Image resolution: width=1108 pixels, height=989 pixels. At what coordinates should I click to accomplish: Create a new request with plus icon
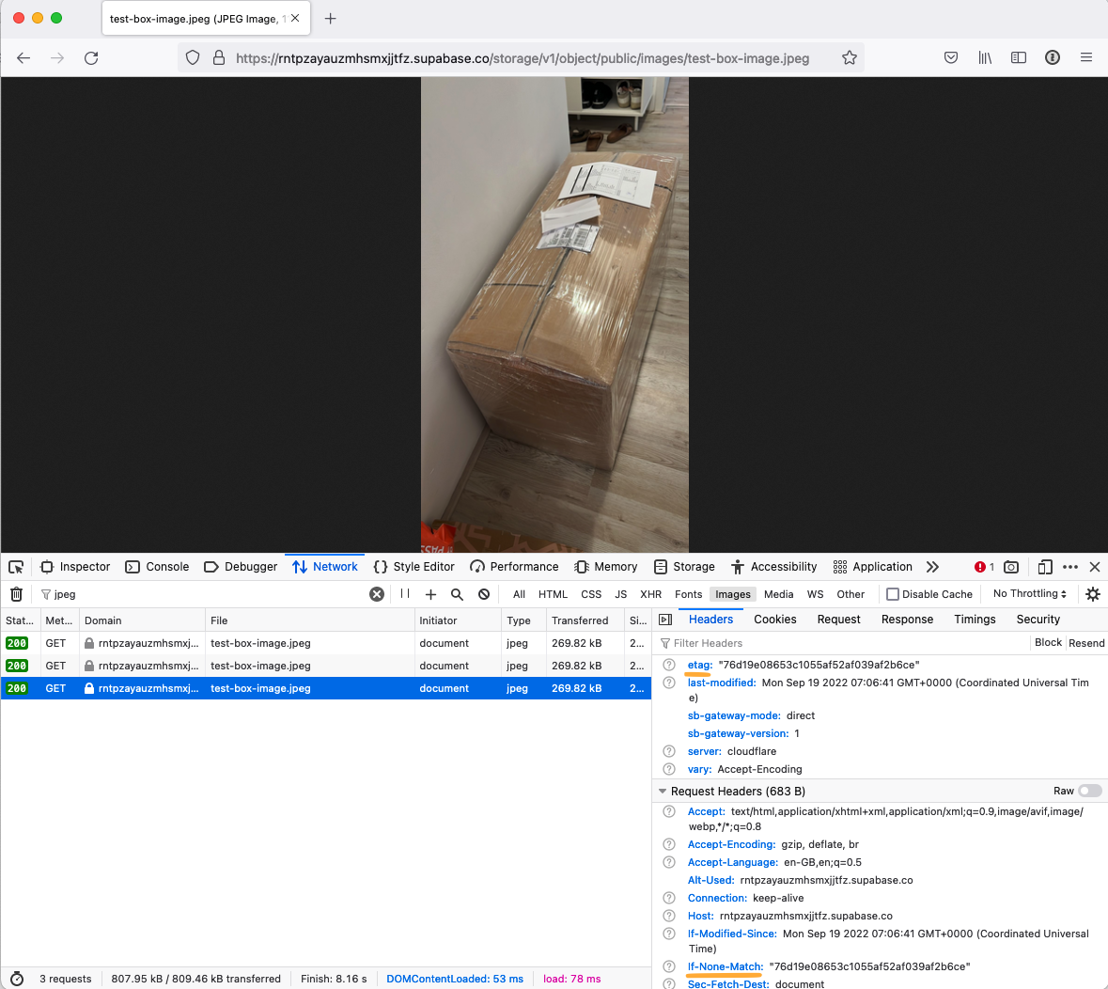pyautogui.click(x=430, y=594)
